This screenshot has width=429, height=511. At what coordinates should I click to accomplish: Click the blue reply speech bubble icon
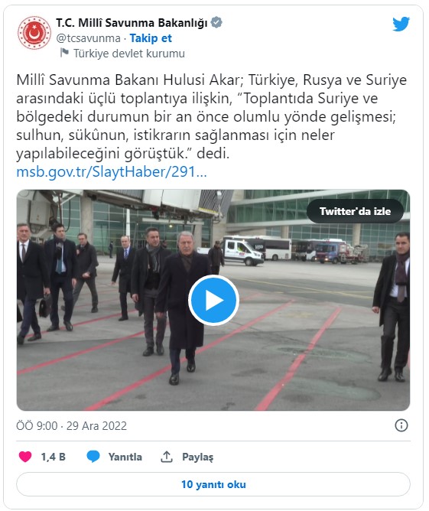(93, 457)
